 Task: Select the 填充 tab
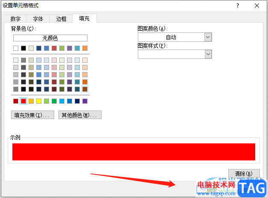[x=84, y=18]
